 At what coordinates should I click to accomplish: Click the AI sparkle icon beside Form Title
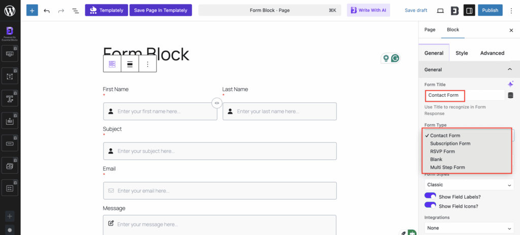(x=510, y=84)
